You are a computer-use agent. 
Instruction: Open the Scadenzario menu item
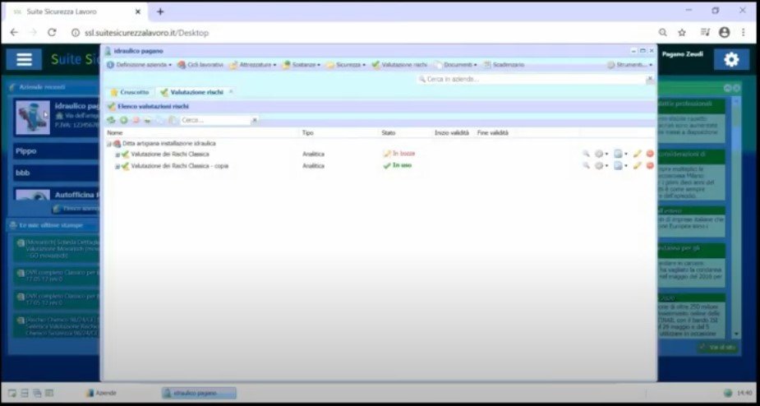[504, 64]
